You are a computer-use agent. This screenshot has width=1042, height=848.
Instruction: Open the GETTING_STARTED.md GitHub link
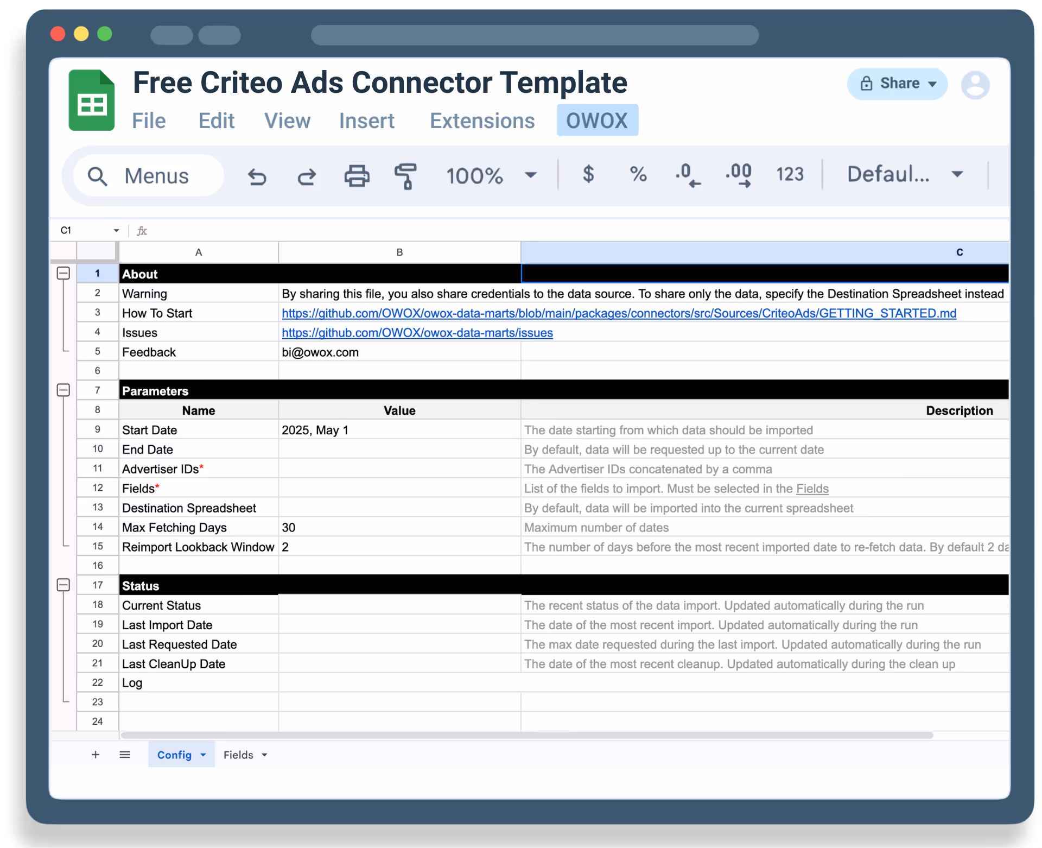[x=619, y=313]
